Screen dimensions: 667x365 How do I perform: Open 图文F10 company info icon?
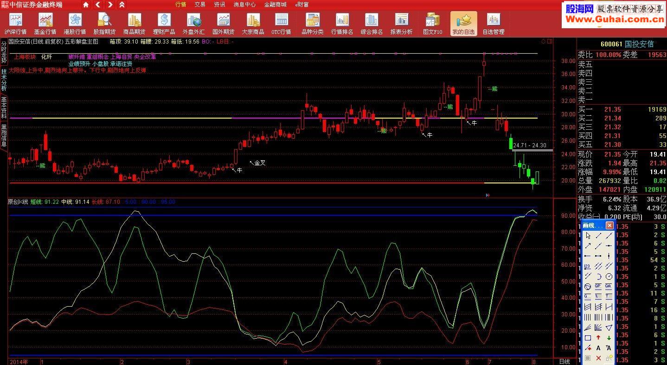point(433,23)
